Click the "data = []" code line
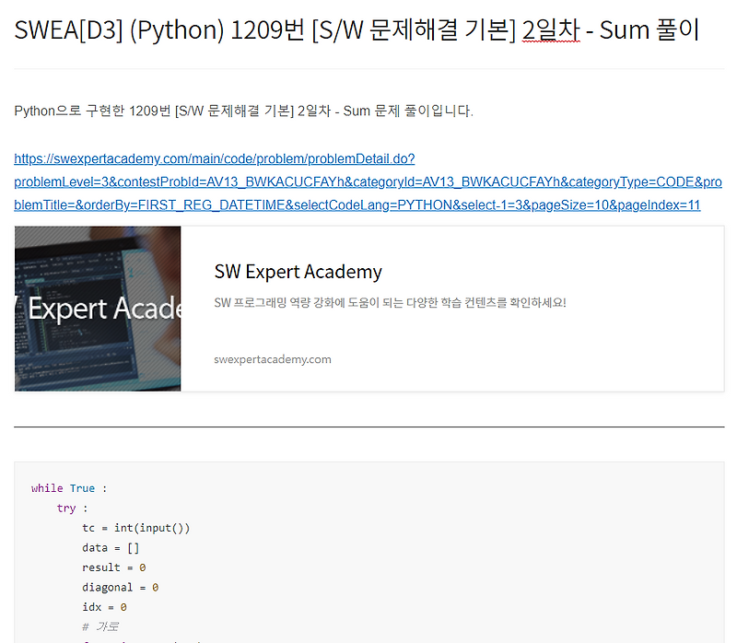Screen dimensions: 737x643 [x=111, y=547]
